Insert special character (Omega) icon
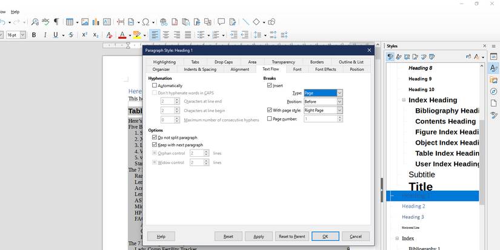 click(145, 22)
